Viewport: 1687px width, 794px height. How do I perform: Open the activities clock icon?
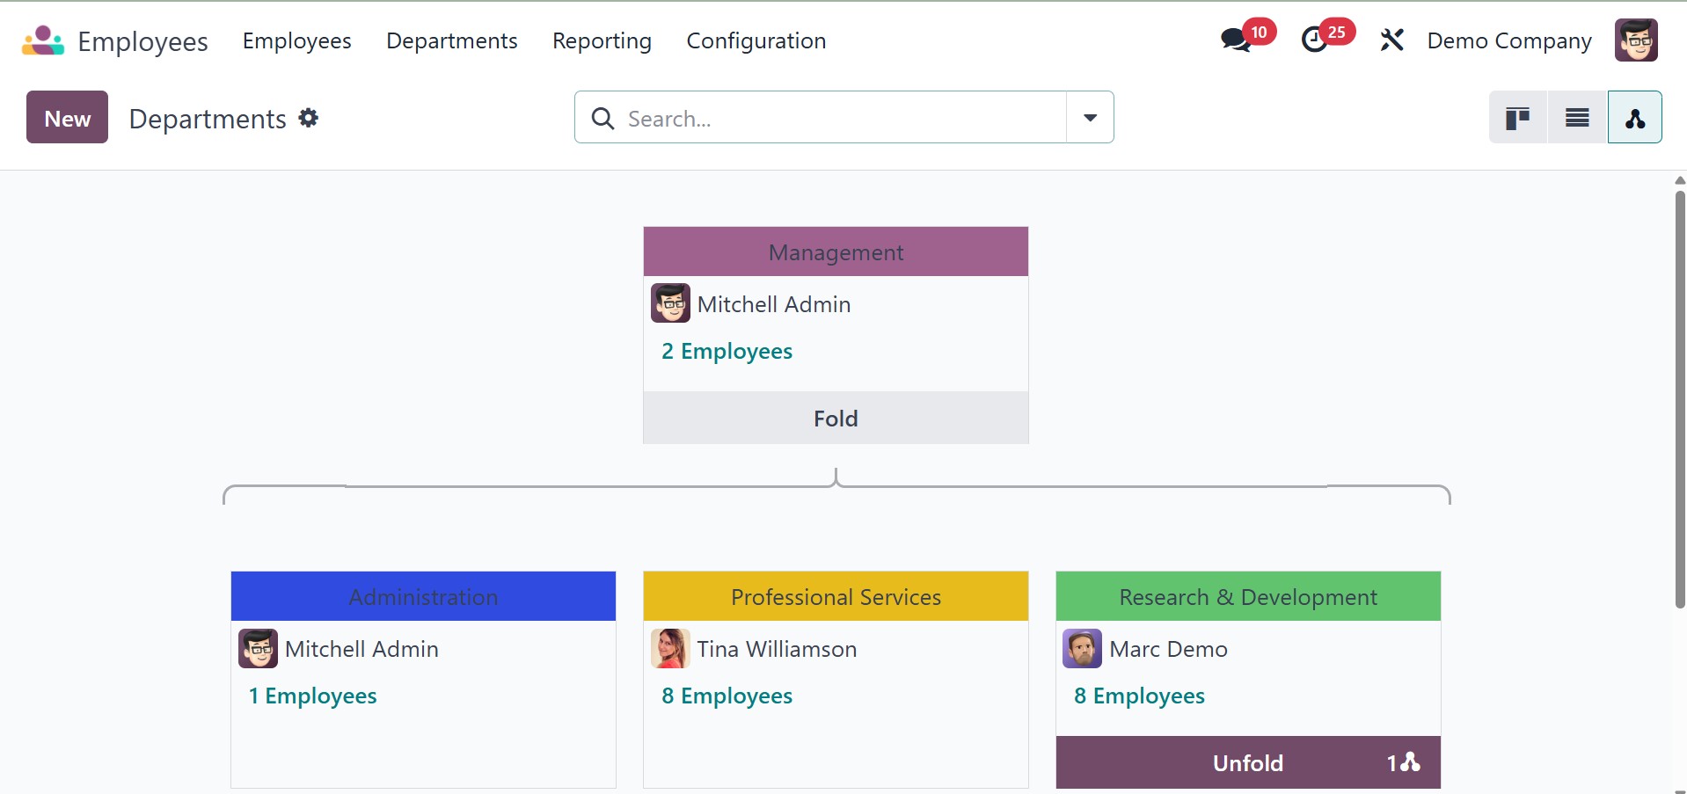pyautogui.click(x=1314, y=40)
